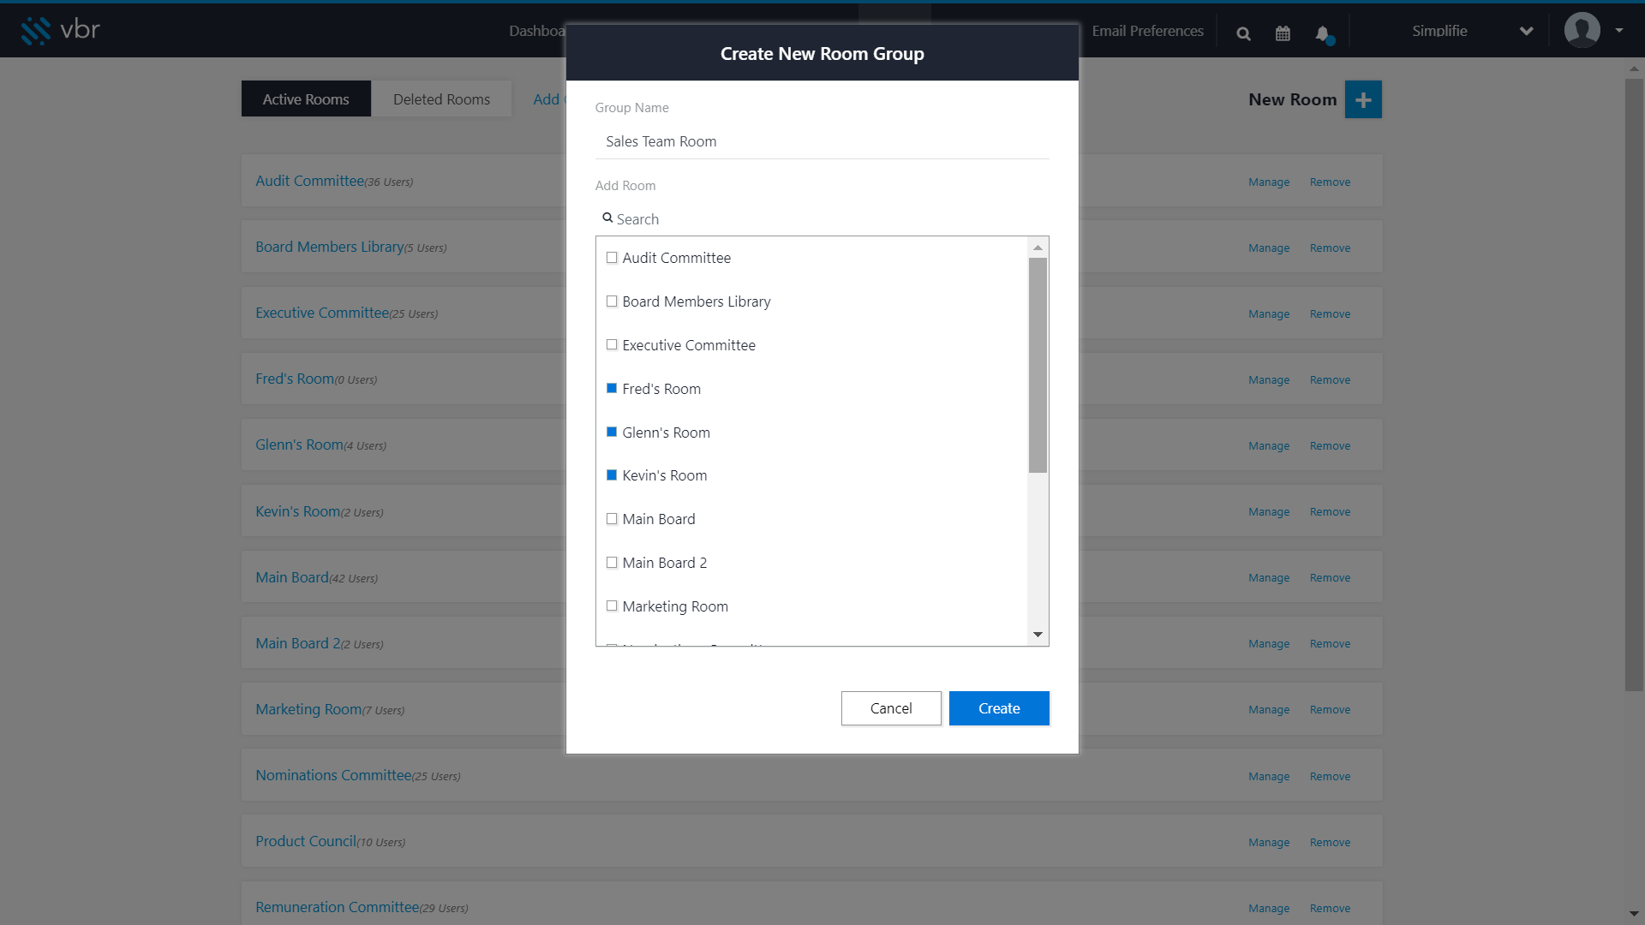Uncheck the Kevin's Room checkbox
The height and width of the screenshot is (925, 1645).
click(x=612, y=475)
